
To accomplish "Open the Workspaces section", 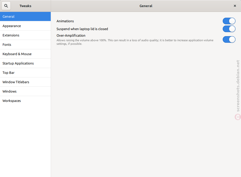I will [25, 101].
